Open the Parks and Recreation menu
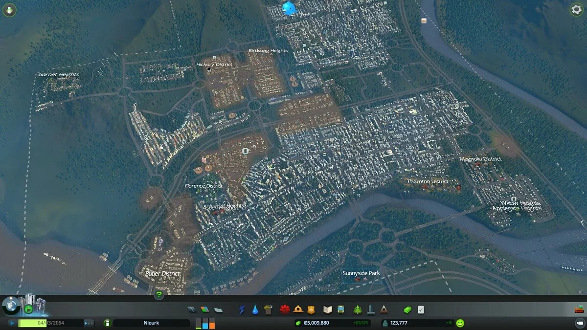 tap(357, 309)
